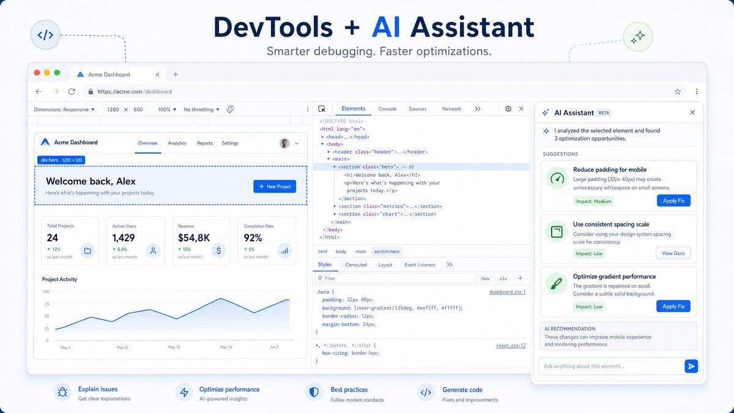734x413 pixels.
Task: Click the Active Users person icon
Action: click(x=153, y=250)
